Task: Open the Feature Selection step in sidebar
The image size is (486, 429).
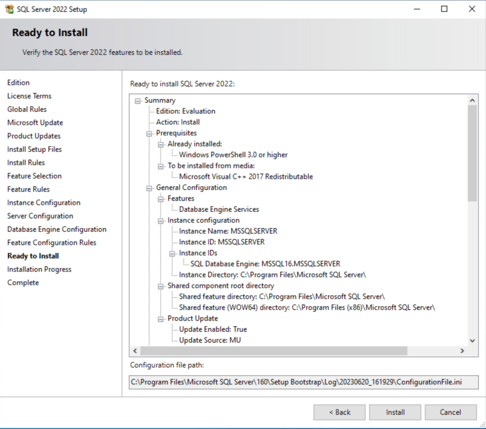Action: 34,176
